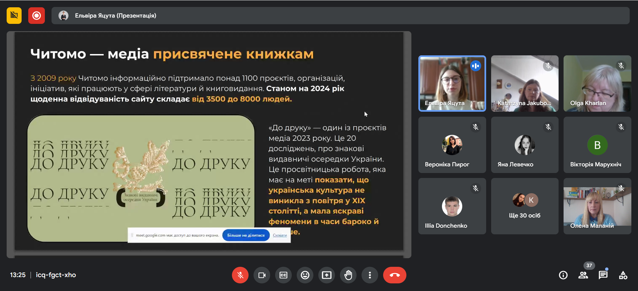
Task: Click the До друку slide image
Action: (141, 178)
